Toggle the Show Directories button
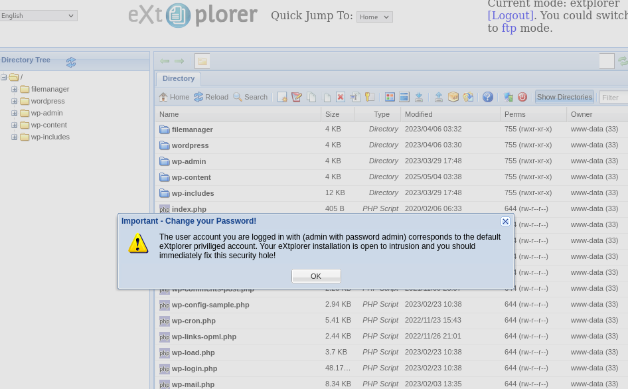 tap(564, 97)
